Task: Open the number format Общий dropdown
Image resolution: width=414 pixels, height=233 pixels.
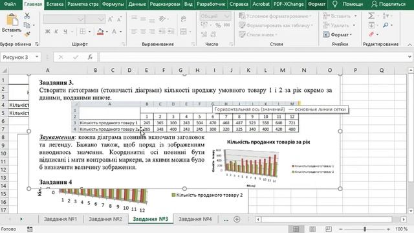Action: [215, 16]
